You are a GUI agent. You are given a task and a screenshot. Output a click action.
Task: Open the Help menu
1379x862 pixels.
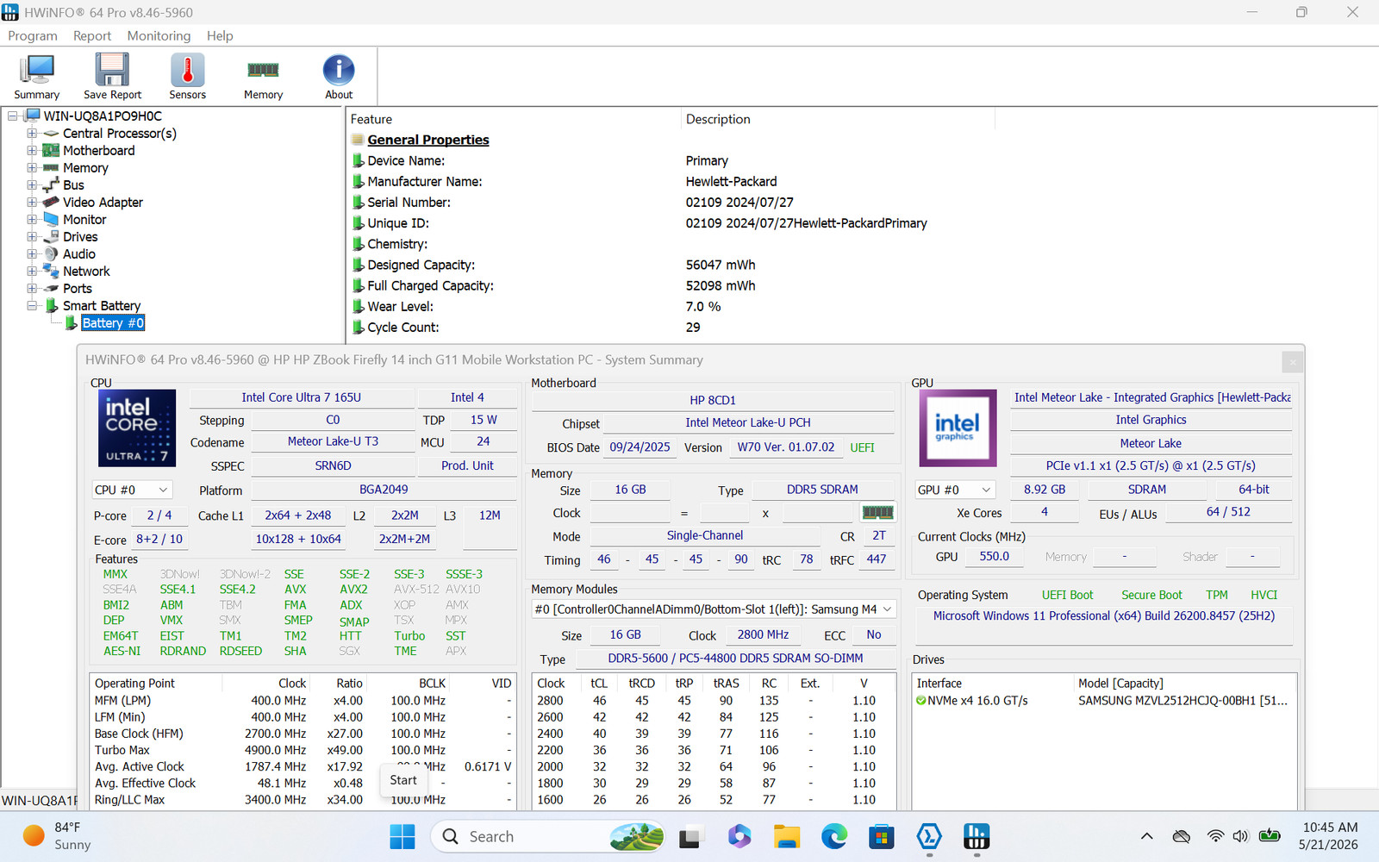pyautogui.click(x=220, y=35)
